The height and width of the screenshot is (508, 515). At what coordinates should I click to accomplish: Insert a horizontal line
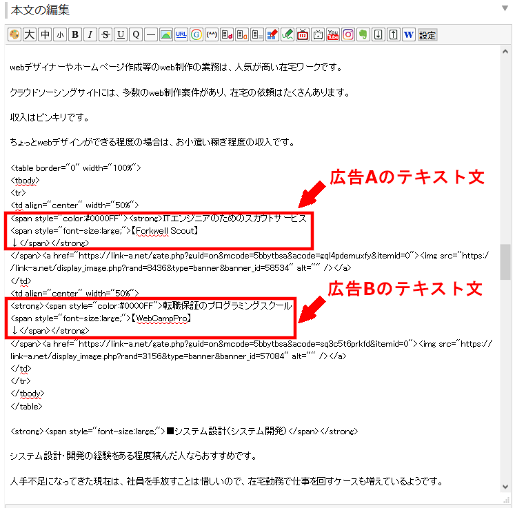[151, 34]
